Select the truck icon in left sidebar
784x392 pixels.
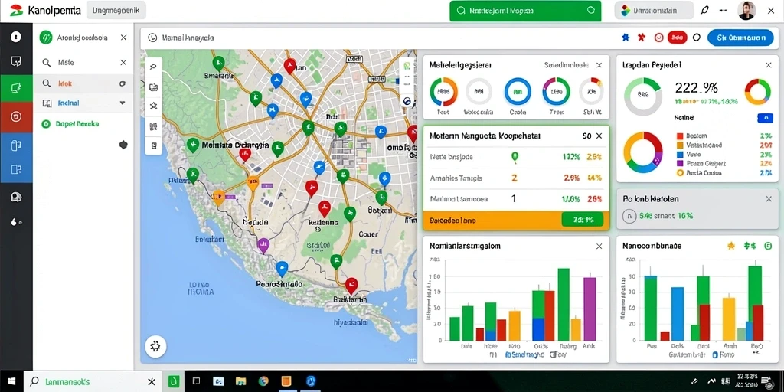pos(16,197)
